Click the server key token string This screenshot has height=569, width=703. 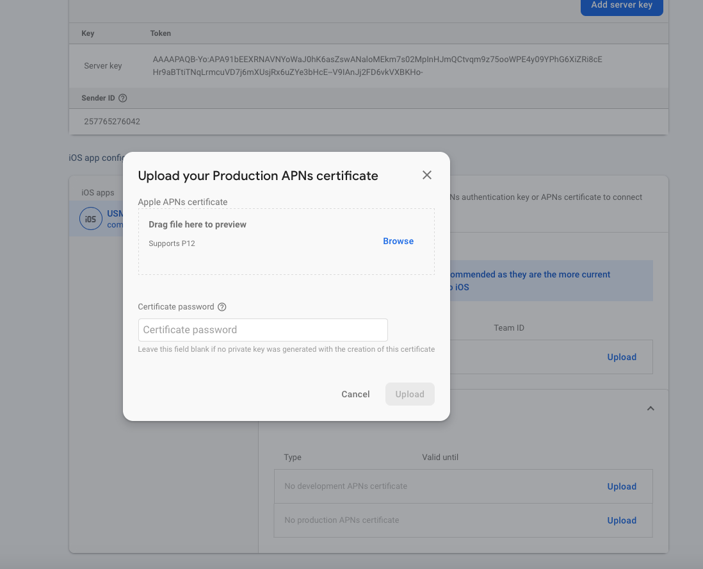tap(376, 66)
